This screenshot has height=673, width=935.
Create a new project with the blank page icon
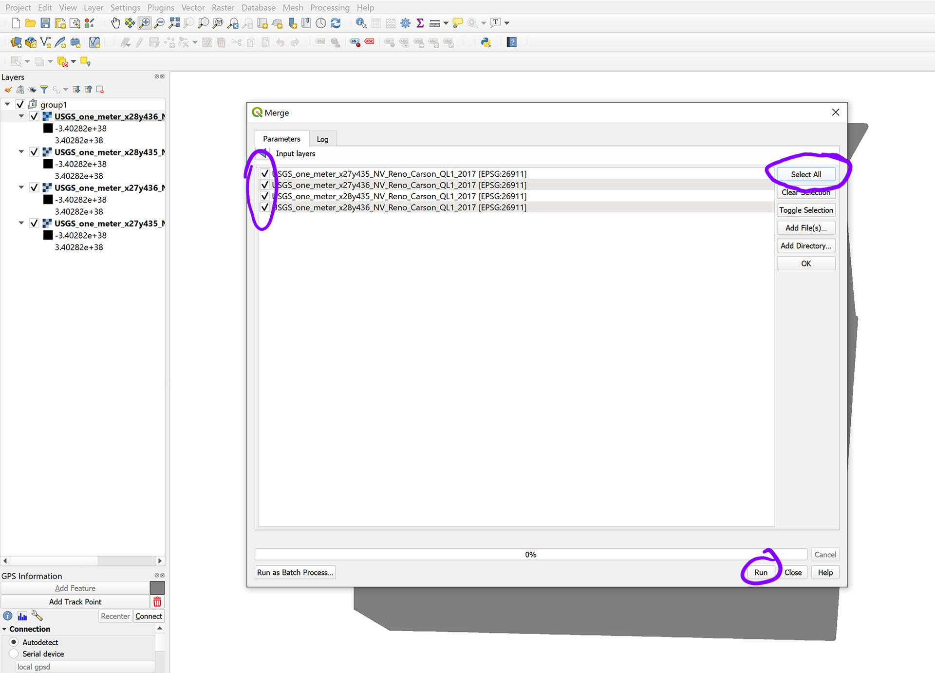coord(16,23)
